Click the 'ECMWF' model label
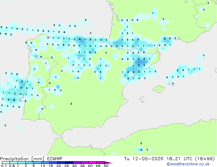The height and width of the screenshot is (167, 217). (x=55, y=159)
